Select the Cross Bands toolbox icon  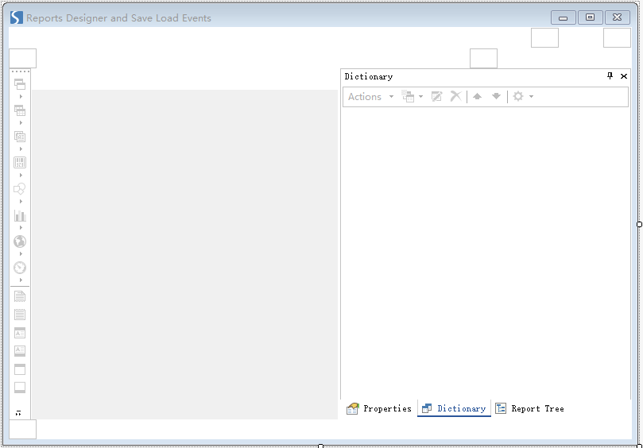point(20,110)
